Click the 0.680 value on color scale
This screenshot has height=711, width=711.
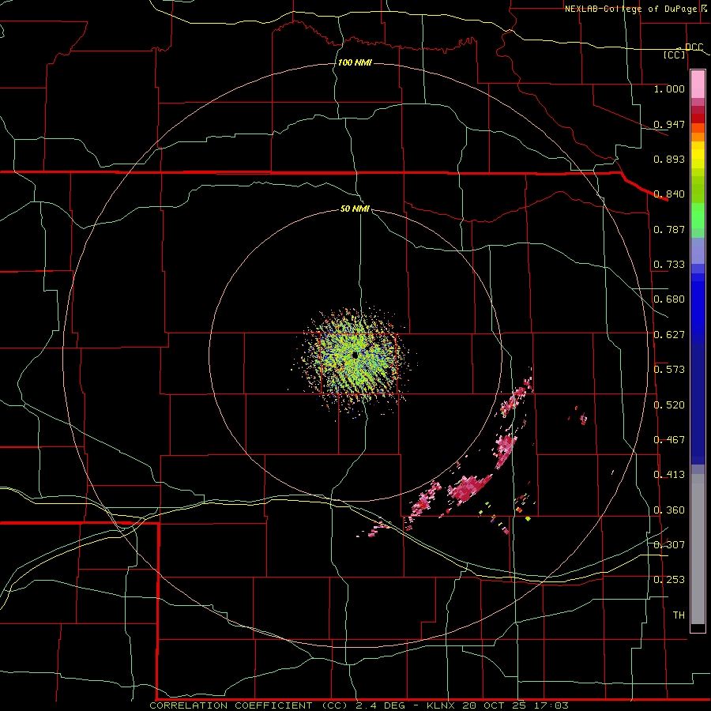coord(669,299)
